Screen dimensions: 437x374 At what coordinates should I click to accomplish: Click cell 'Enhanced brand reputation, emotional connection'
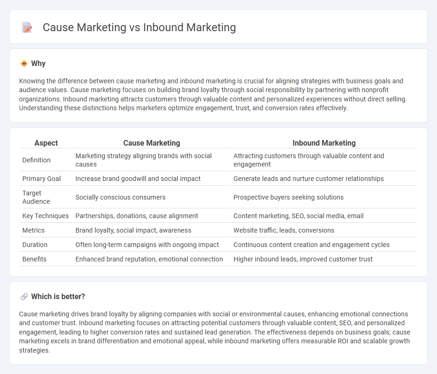click(x=152, y=259)
